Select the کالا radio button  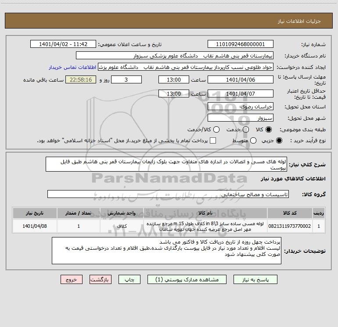coord(269,129)
